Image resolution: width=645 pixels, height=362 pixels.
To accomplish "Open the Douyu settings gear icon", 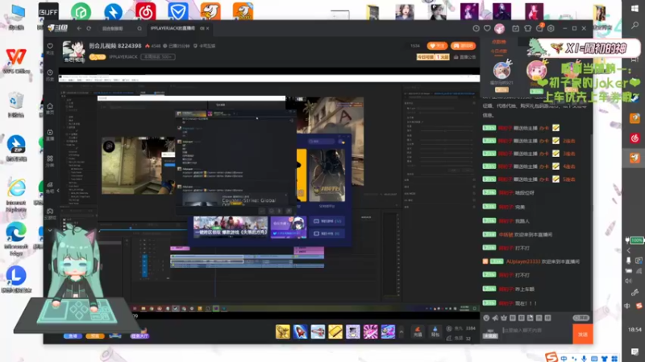I will [x=551, y=28].
